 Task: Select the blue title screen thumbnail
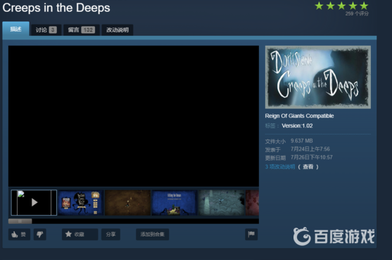[x=175, y=202]
